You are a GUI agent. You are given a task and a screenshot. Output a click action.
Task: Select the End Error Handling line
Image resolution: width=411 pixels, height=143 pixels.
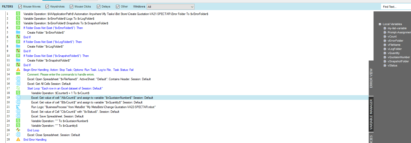coord(35,140)
